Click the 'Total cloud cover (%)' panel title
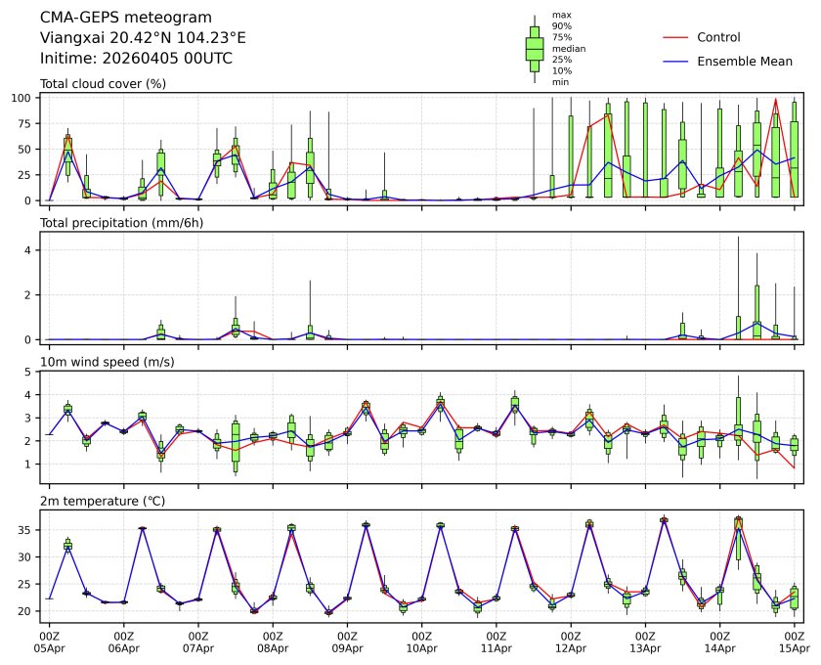 click(x=103, y=83)
